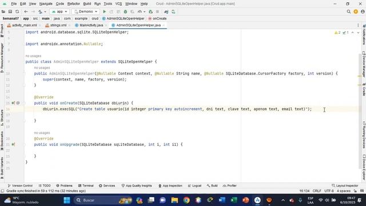
Task: Open the Device Explorer right side panel
Action: click(364, 167)
